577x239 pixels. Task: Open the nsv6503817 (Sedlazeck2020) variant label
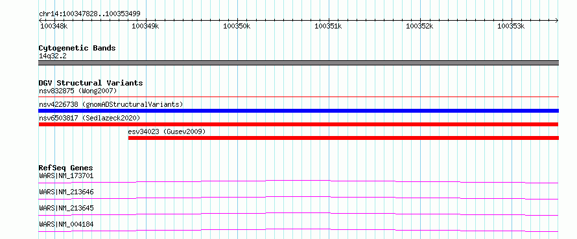click(89, 118)
